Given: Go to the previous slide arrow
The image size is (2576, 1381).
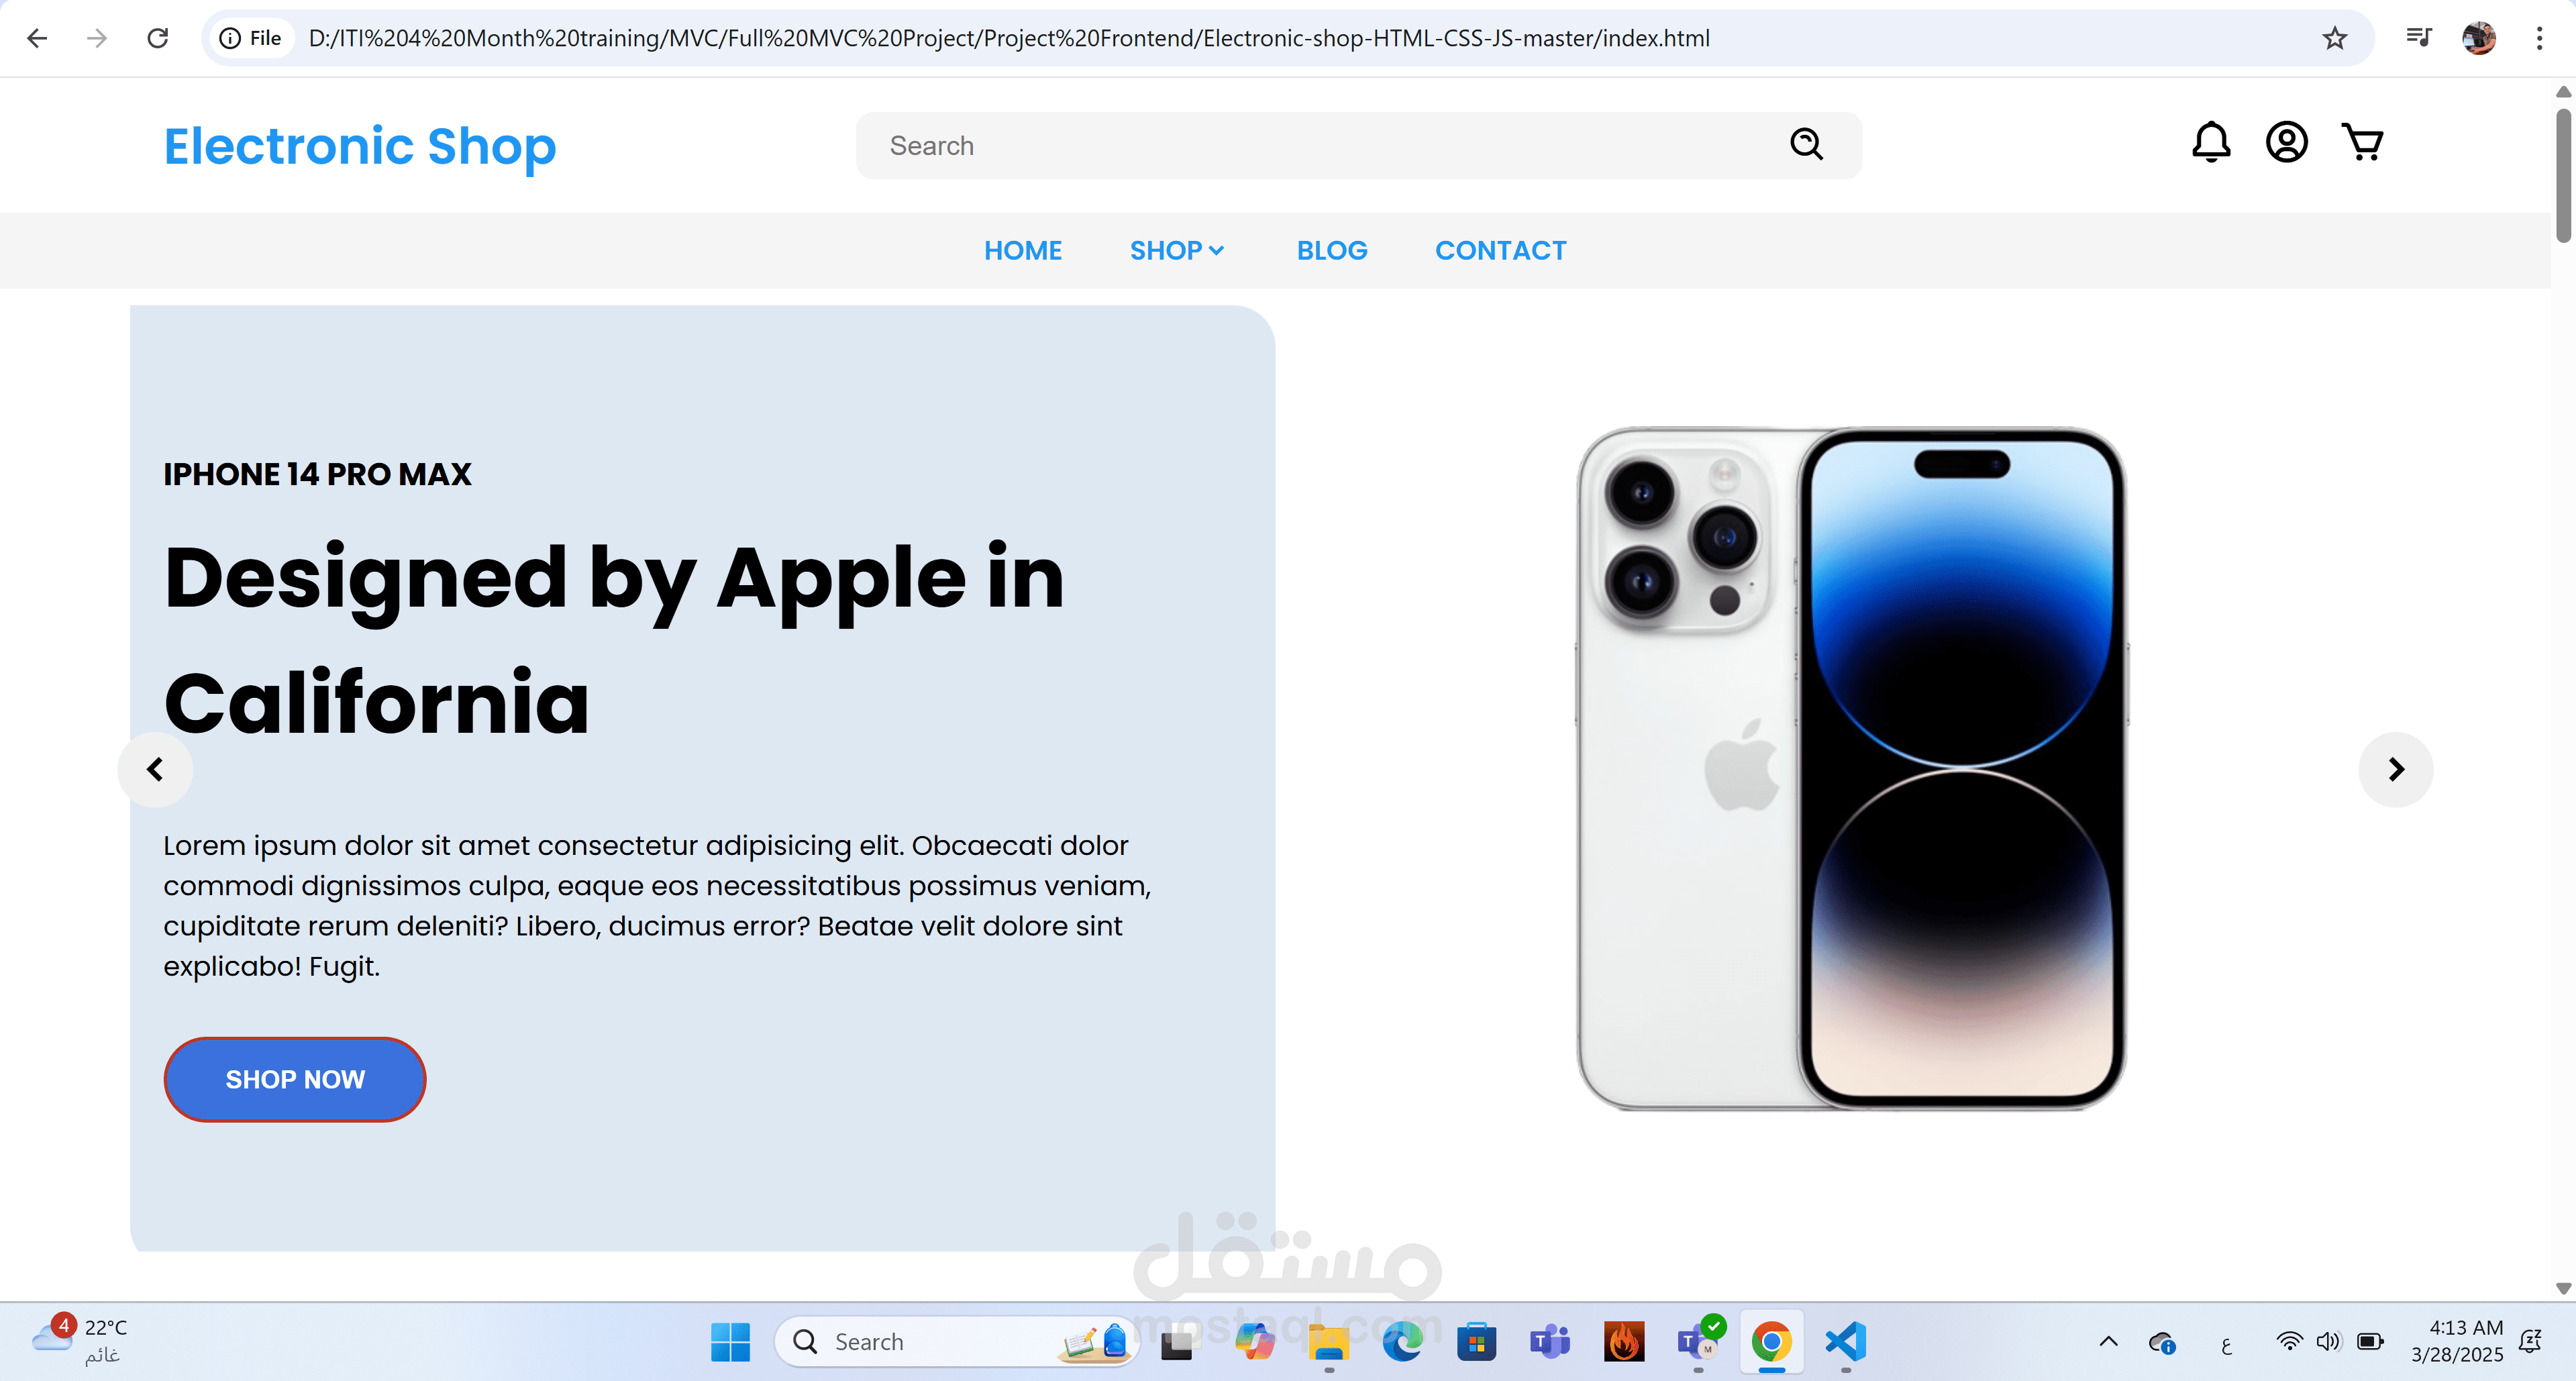Looking at the screenshot, I should pos(155,769).
